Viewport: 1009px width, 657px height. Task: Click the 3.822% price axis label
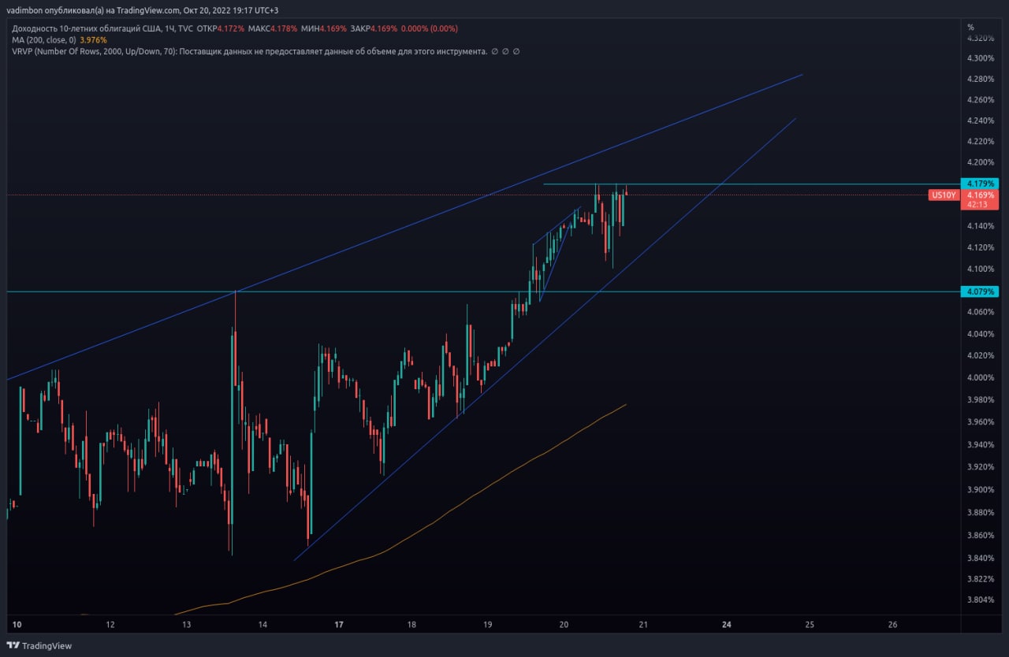click(980, 578)
